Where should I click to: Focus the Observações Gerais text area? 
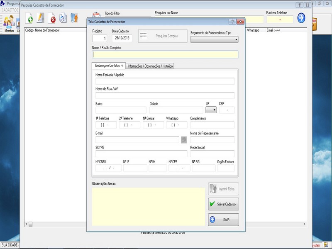[x=149, y=207]
